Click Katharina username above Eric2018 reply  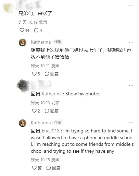click(x=41, y=122)
